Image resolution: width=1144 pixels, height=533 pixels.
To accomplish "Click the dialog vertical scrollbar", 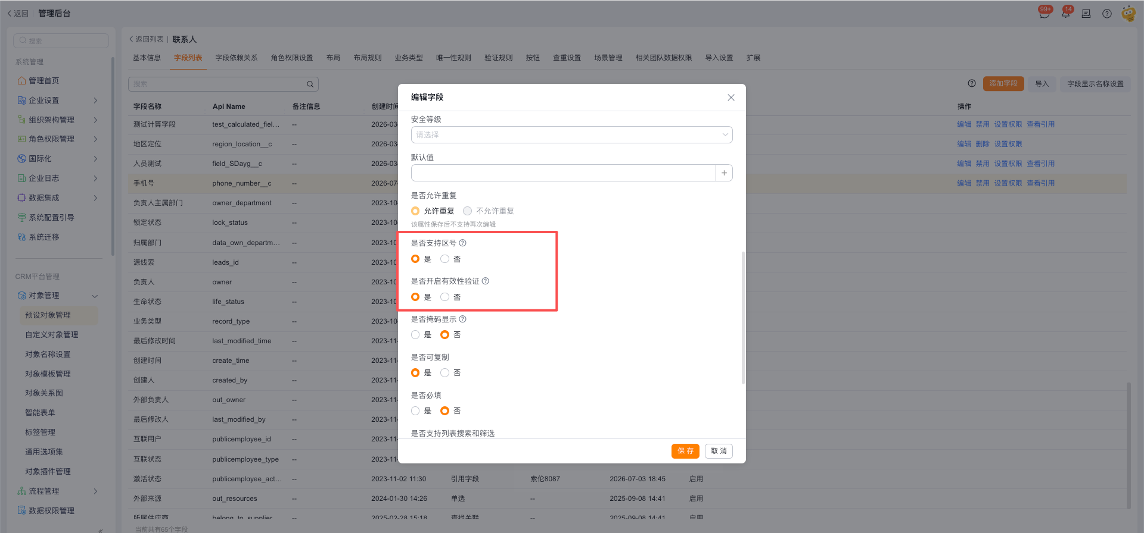I will [743, 318].
